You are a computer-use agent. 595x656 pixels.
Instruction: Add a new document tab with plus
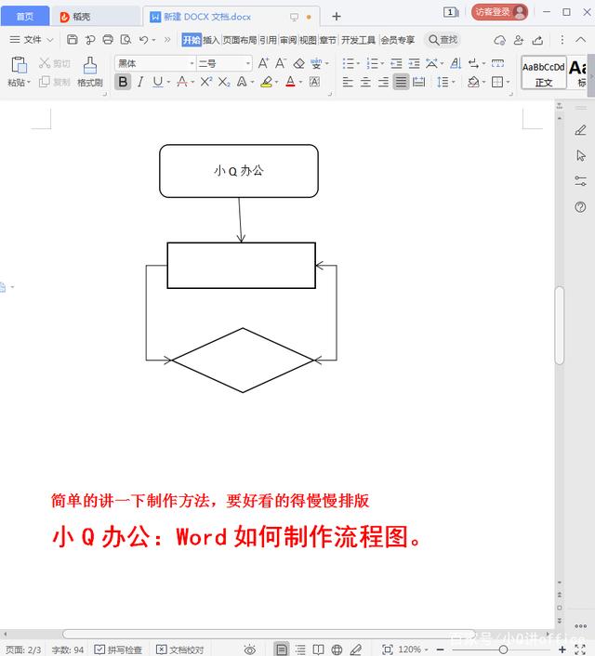tap(337, 17)
